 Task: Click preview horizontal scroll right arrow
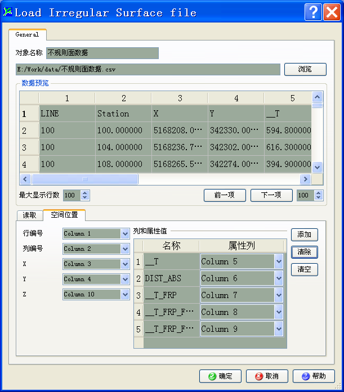pyautogui.click(x=306, y=179)
